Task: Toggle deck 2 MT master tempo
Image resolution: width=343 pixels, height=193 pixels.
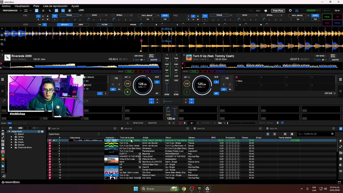Action: (216, 93)
